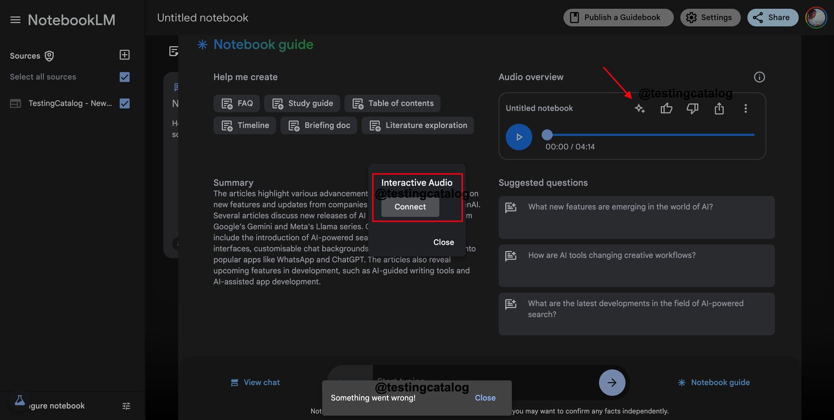The width and height of the screenshot is (834, 420).
Task: Give audio overview a thumbs up
Action: [x=666, y=109]
